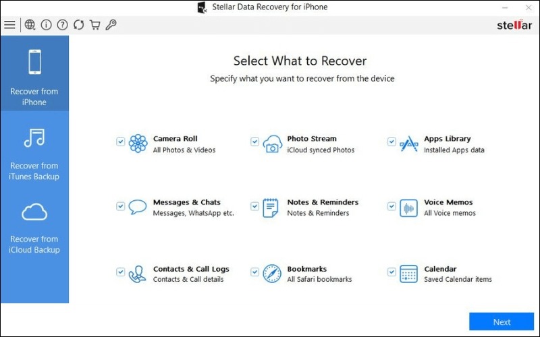The width and height of the screenshot is (540, 337).
Task: Click the Camera Roll flower icon
Action: 138,144
